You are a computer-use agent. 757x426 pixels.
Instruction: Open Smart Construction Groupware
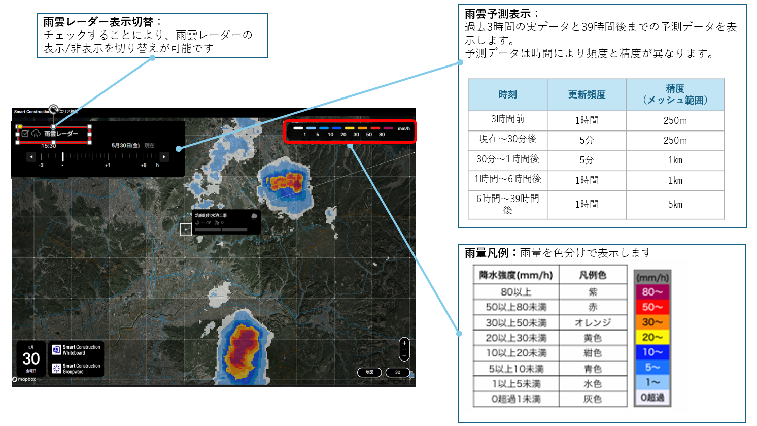tap(76, 369)
